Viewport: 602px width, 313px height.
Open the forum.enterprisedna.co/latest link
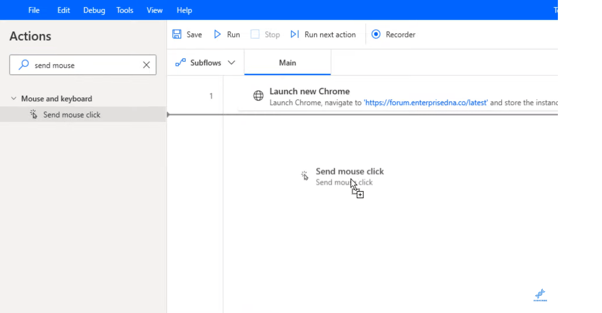tap(426, 103)
